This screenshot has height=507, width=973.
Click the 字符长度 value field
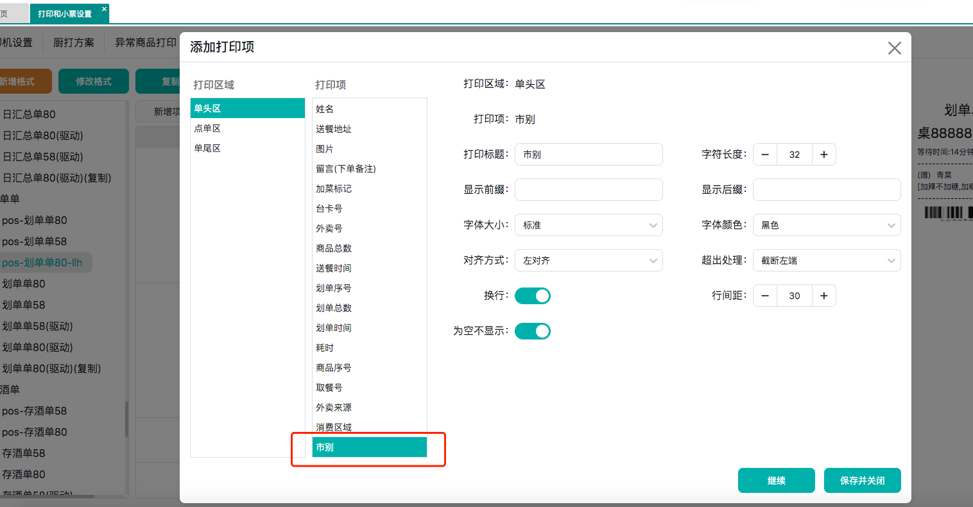[795, 155]
